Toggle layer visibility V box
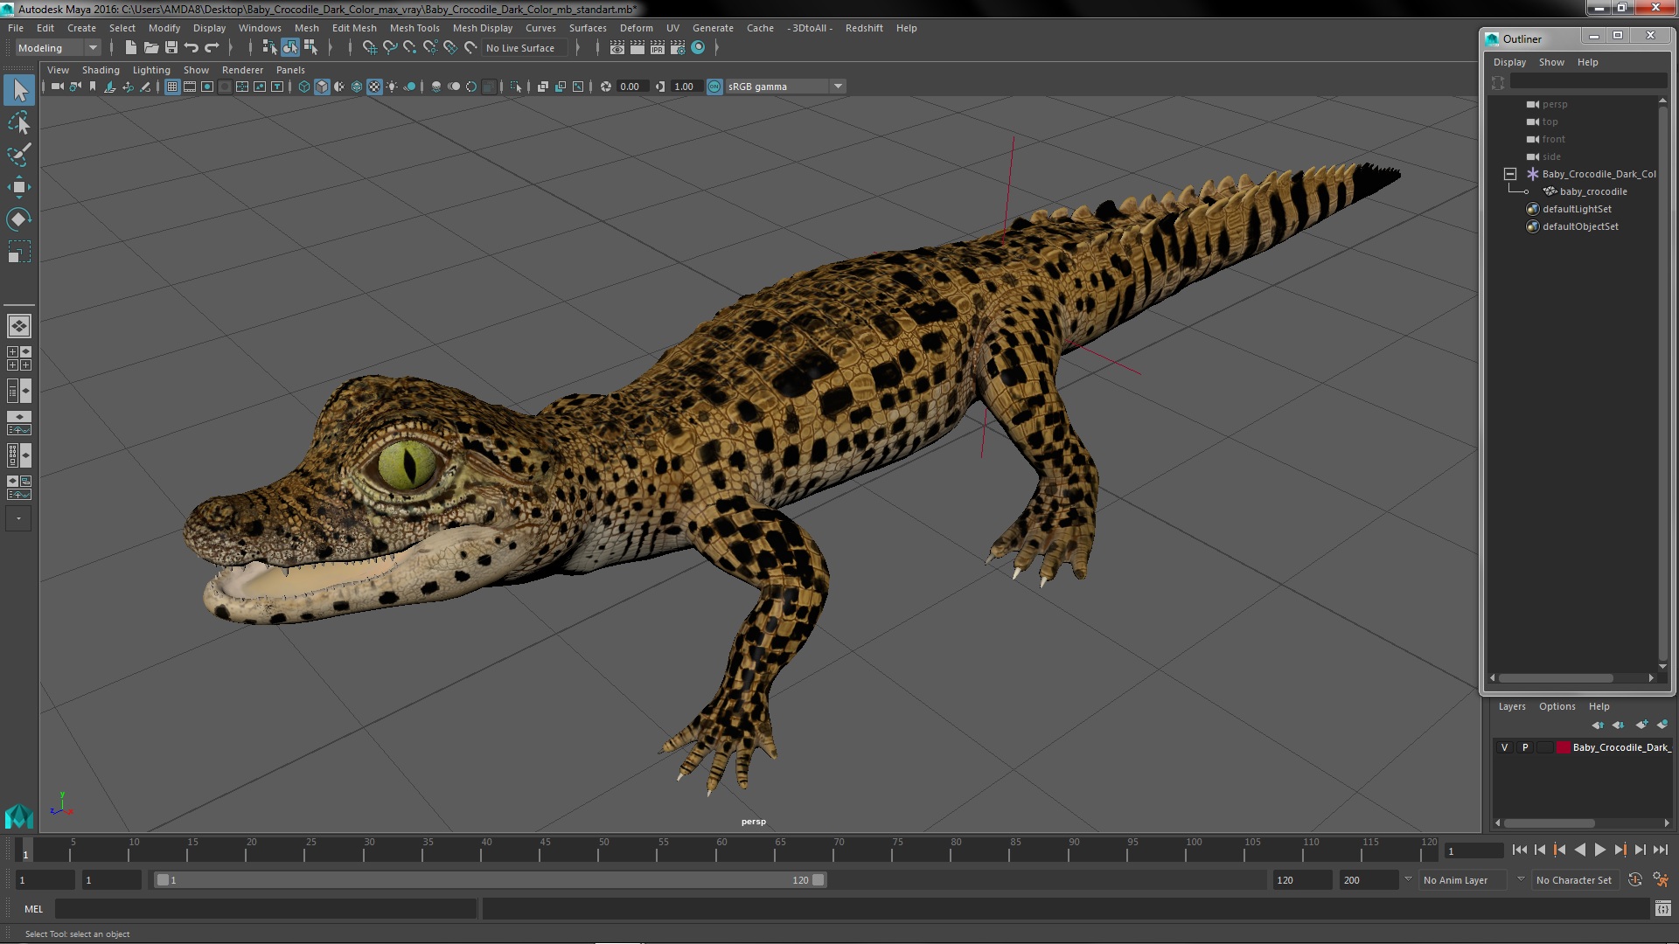Screen dimensions: 1679x944 [1504, 747]
